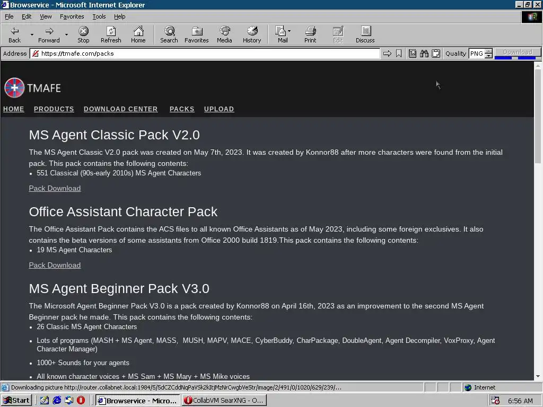Increase Quality with the up spinner arrow
This screenshot has height=407, width=543.
(488, 51)
